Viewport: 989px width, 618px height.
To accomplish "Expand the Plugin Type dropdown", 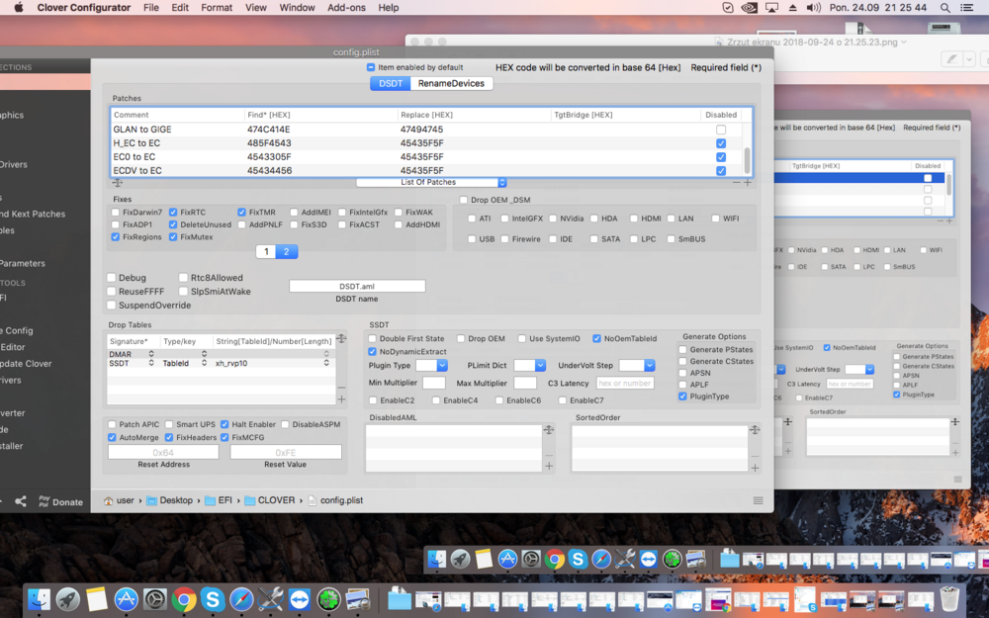I will coord(431,366).
